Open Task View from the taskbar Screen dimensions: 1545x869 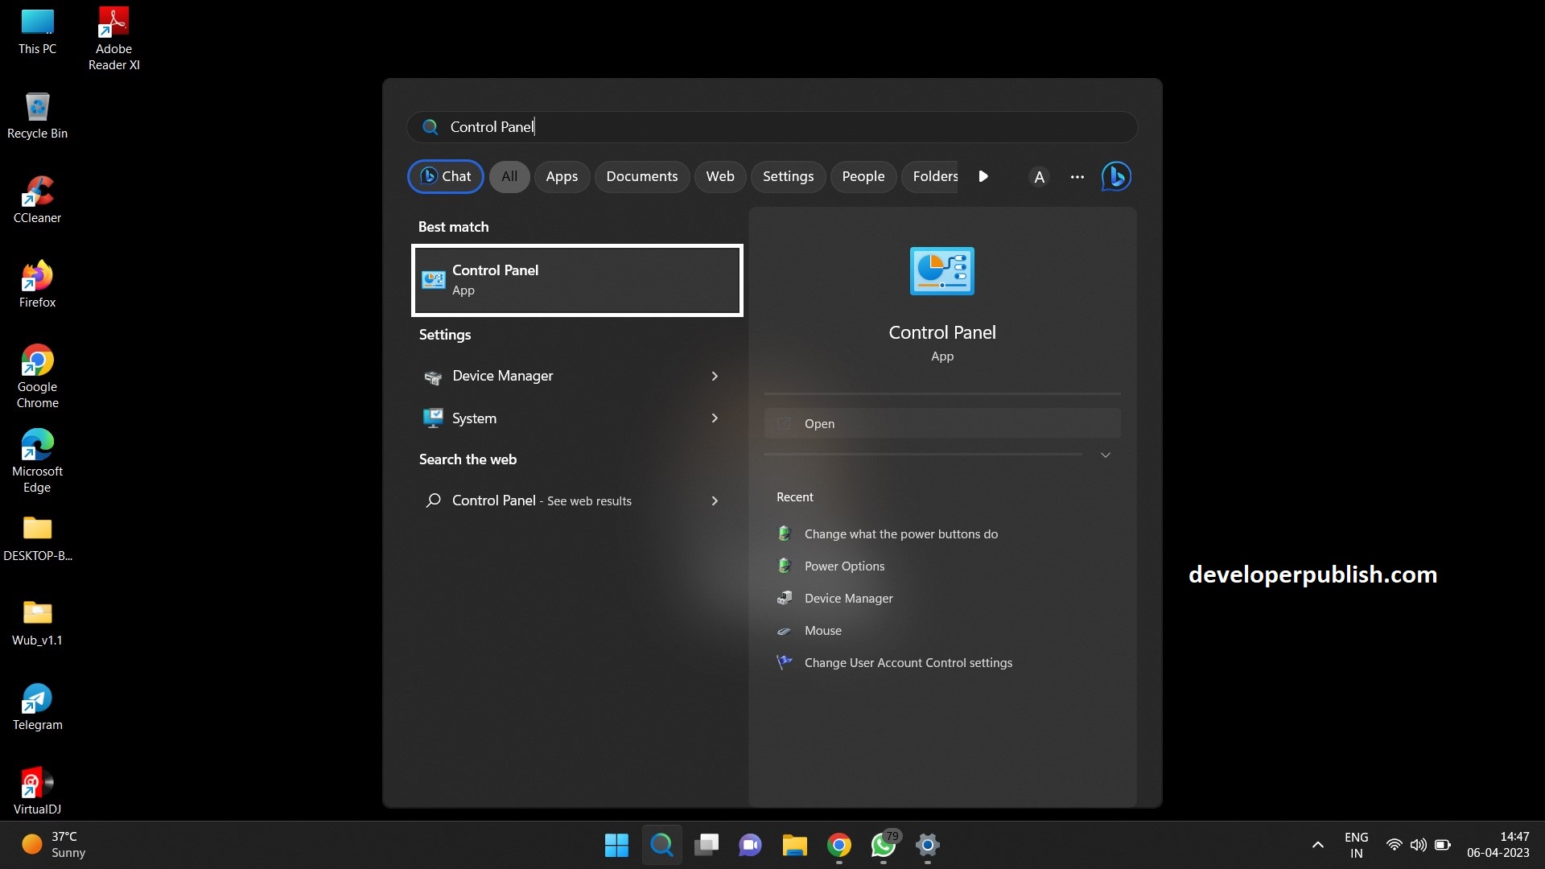(706, 846)
